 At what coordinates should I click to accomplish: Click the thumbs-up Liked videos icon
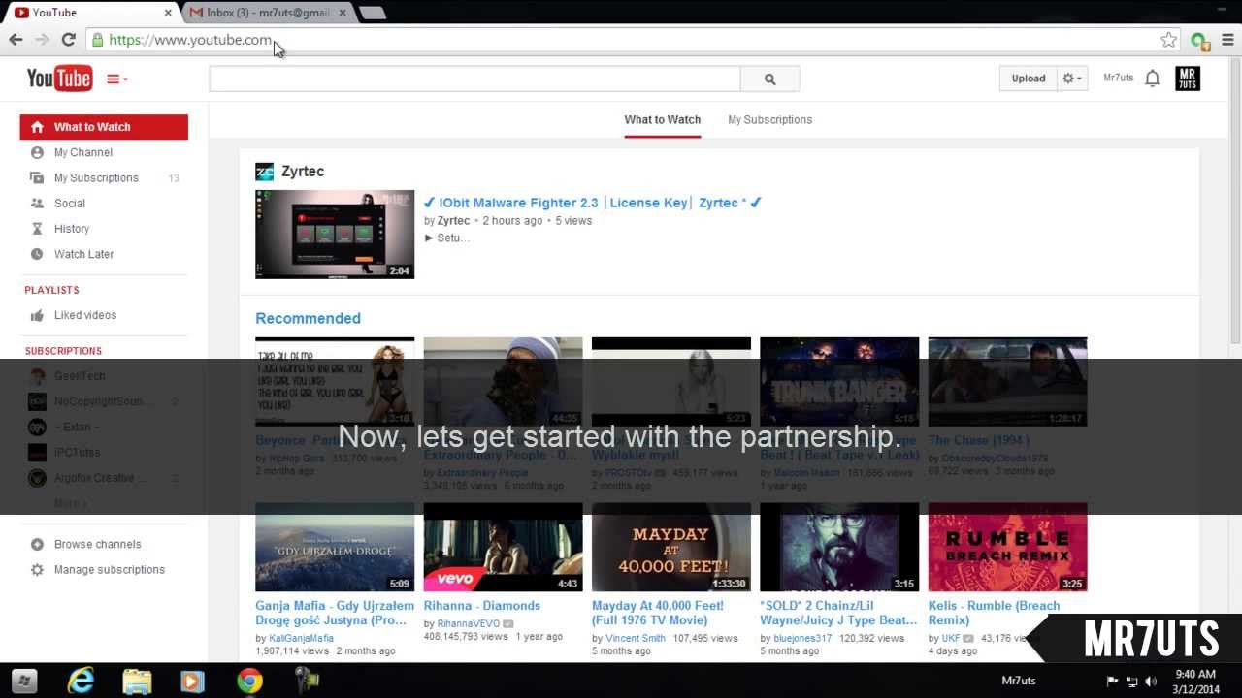point(37,315)
